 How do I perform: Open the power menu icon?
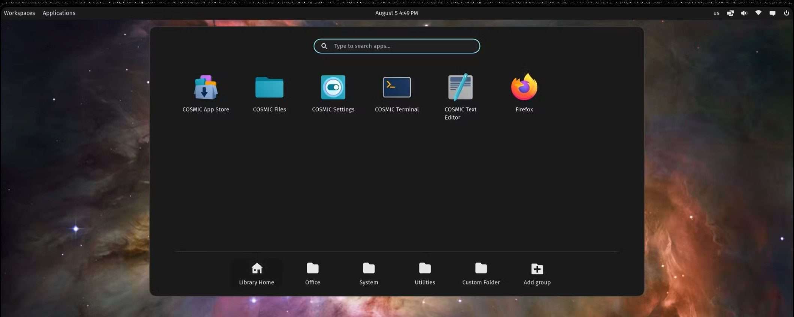(786, 13)
